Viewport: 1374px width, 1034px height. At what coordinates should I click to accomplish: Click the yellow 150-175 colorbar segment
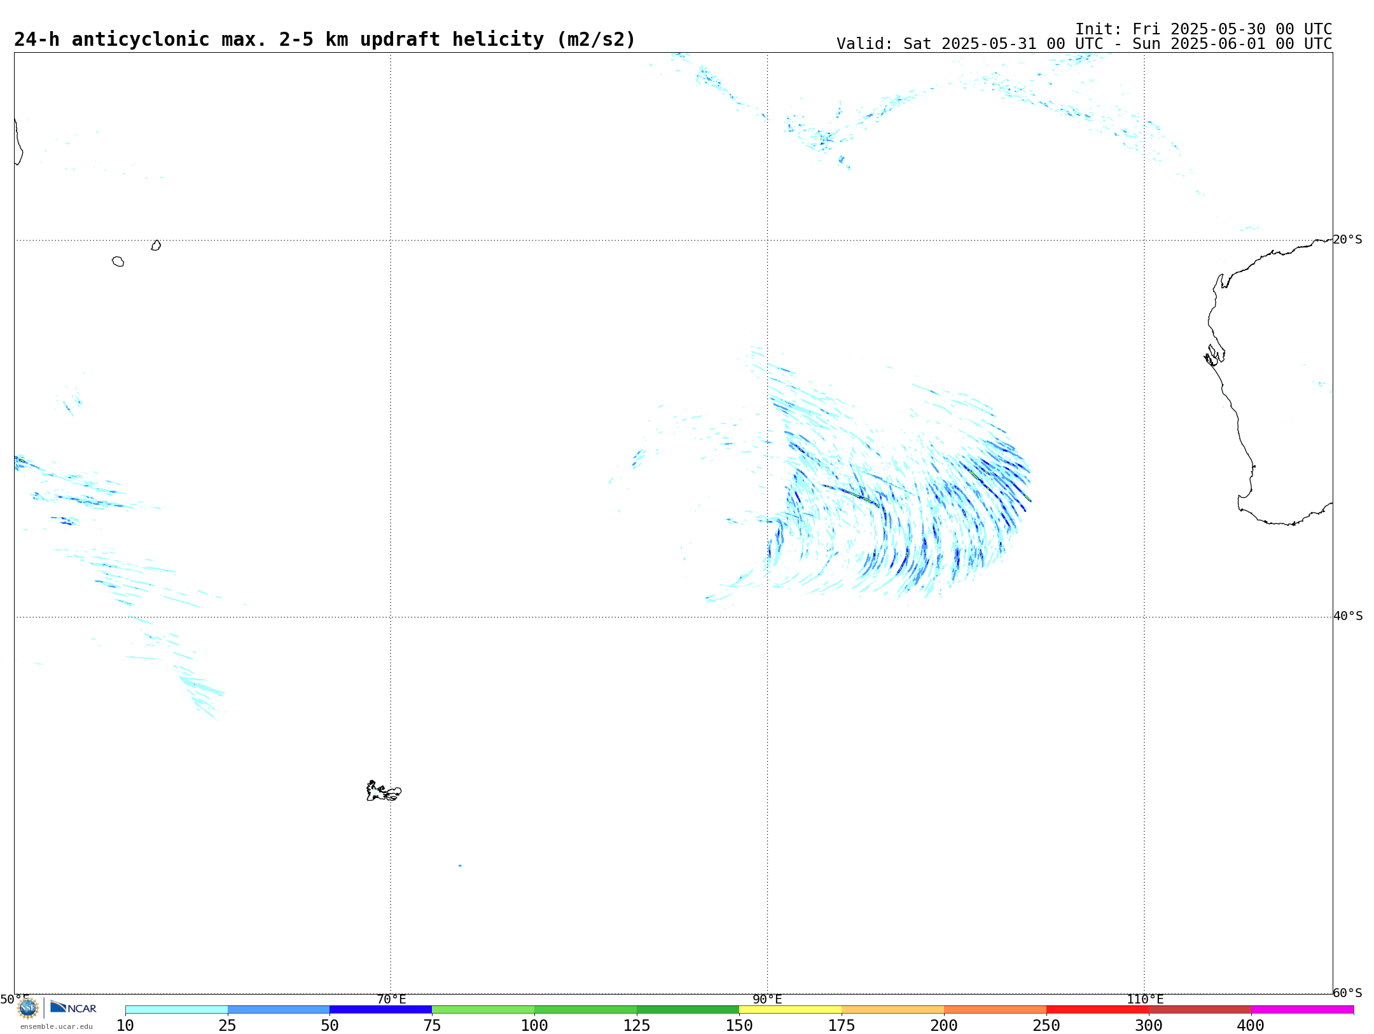coord(791,1010)
